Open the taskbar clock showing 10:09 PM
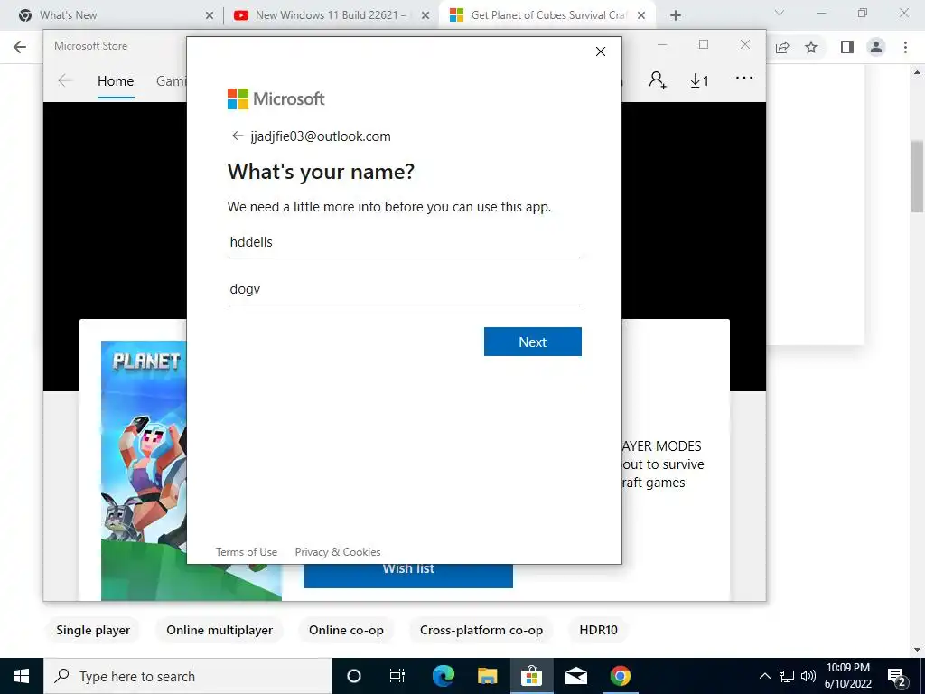The width and height of the screenshot is (925, 694). [847, 676]
